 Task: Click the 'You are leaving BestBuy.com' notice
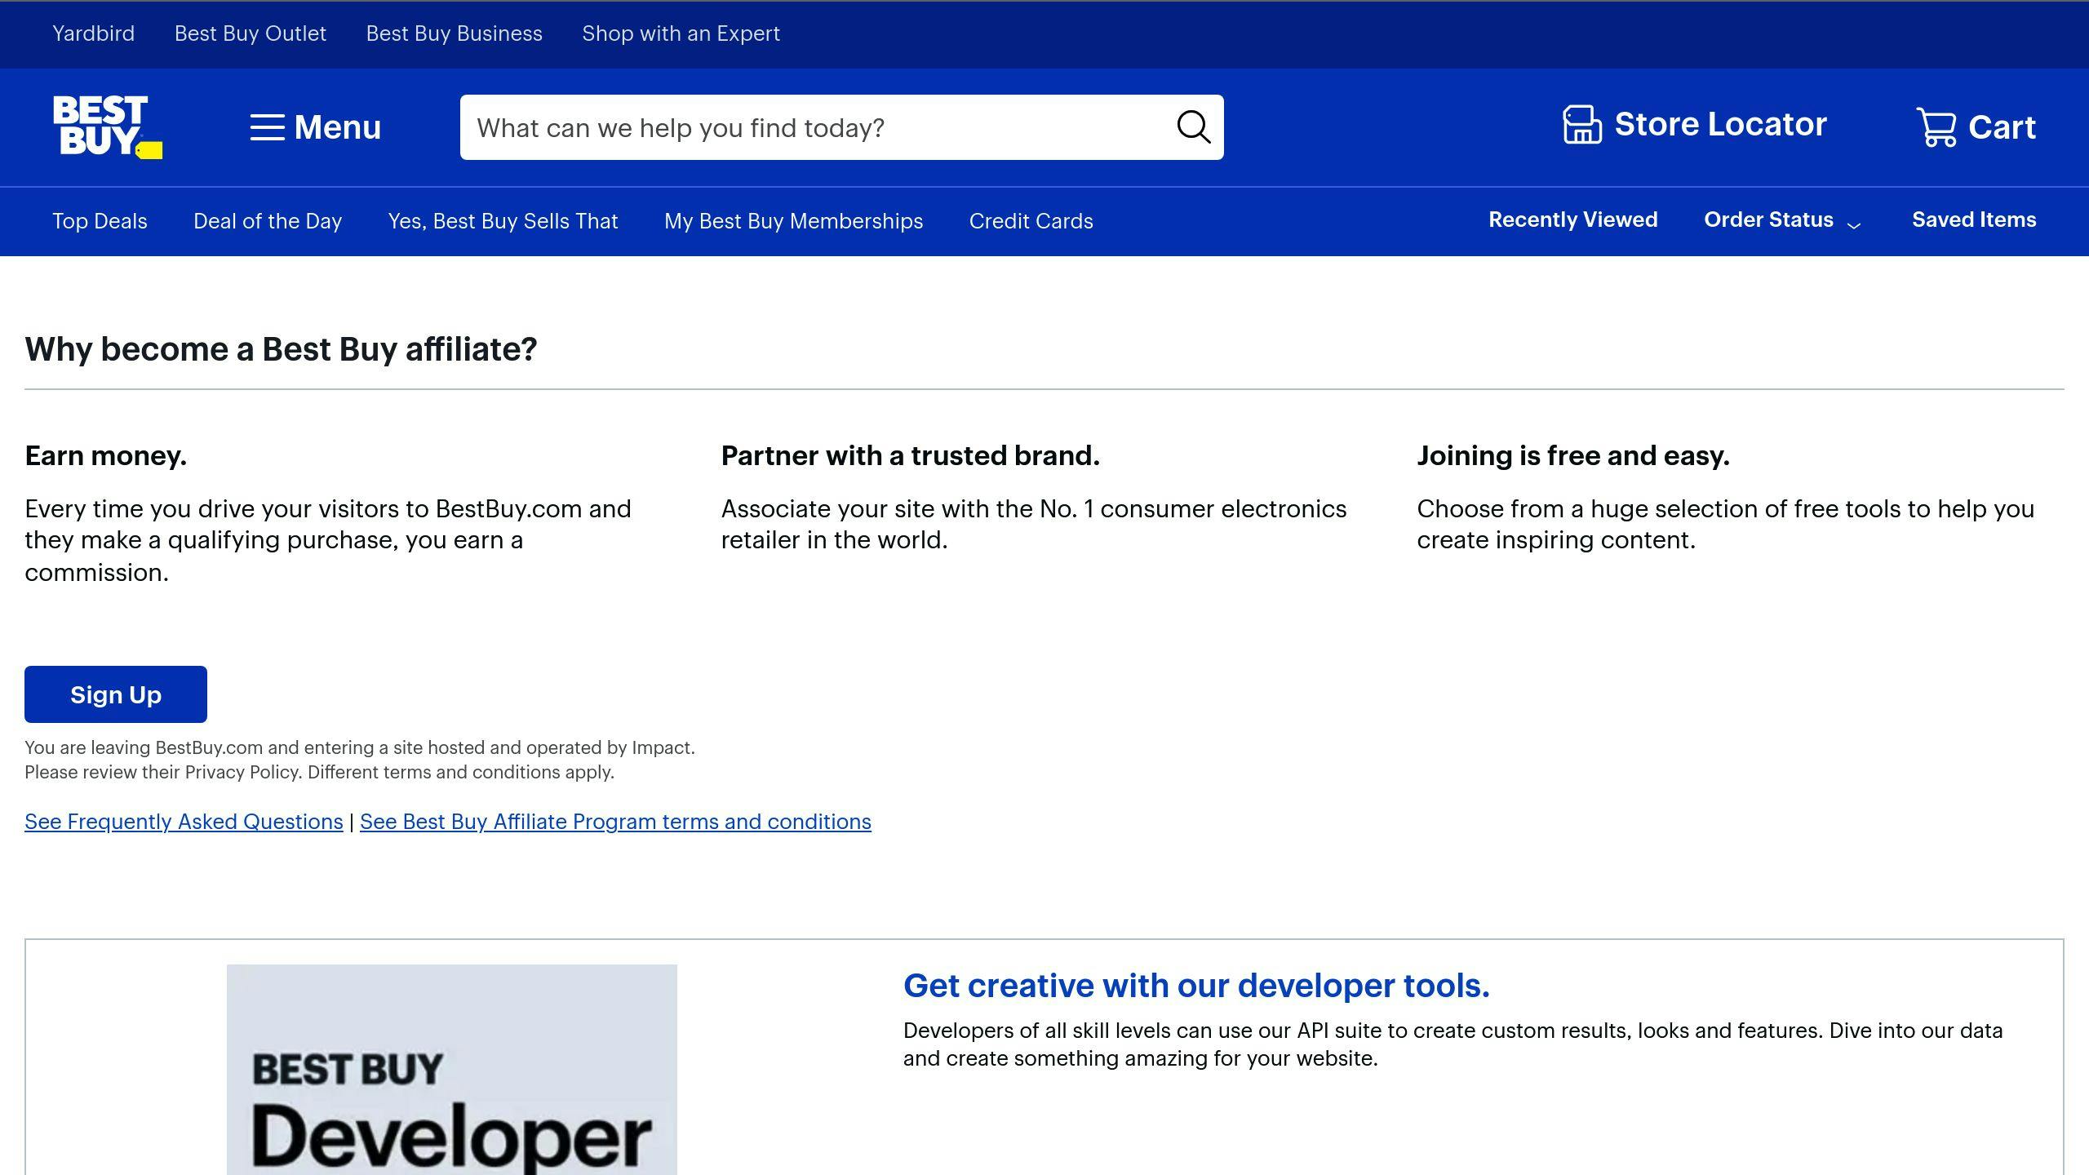point(360,760)
